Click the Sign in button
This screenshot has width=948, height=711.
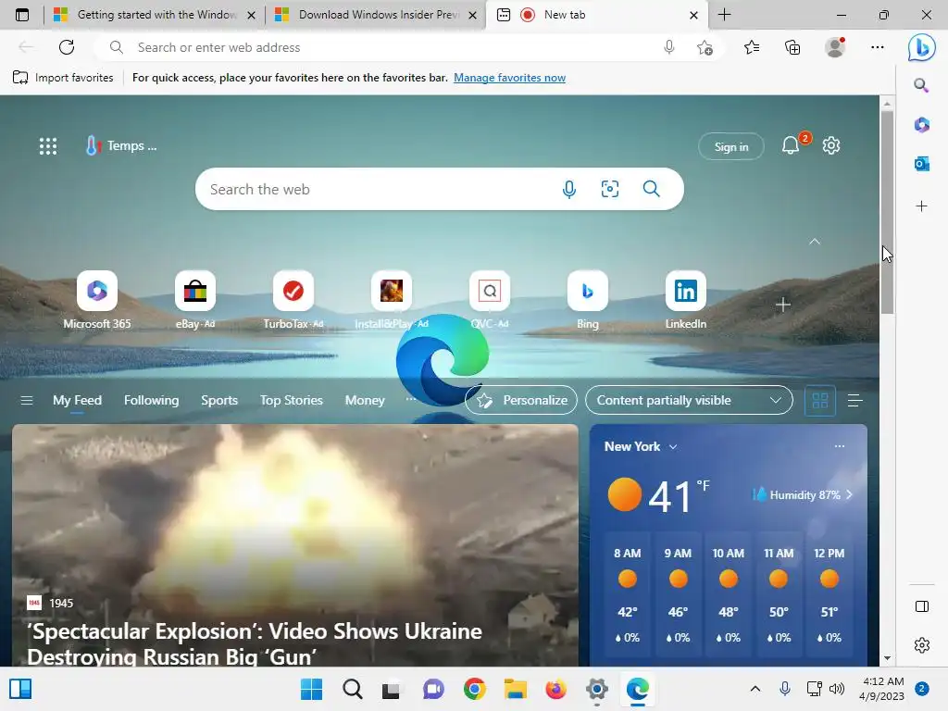[x=731, y=146]
